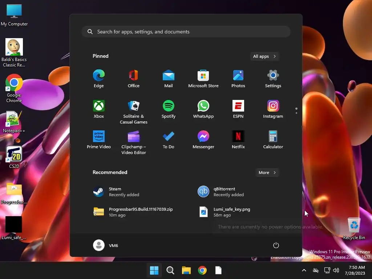Screen dimensions: 372x279
Task: Open Clipchamp Video Editor
Action: coord(134,142)
